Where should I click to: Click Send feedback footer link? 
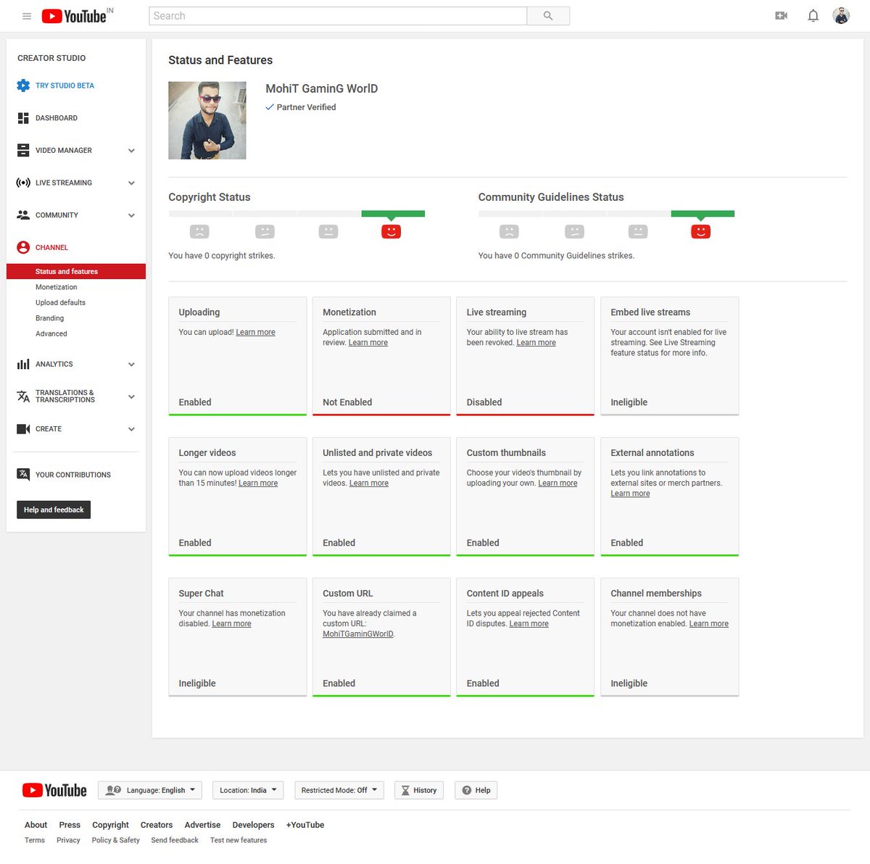[x=175, y=841]
